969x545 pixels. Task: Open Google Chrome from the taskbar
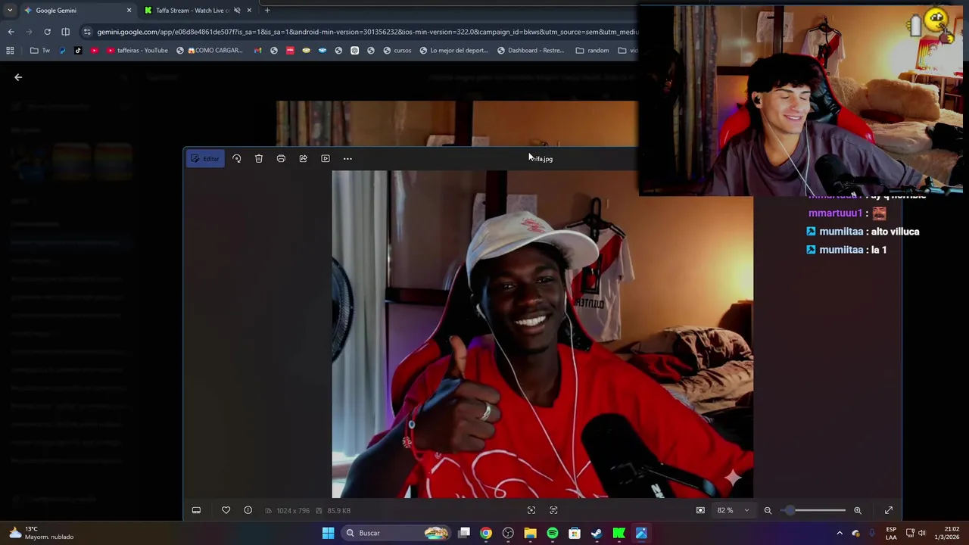[486, 533]
